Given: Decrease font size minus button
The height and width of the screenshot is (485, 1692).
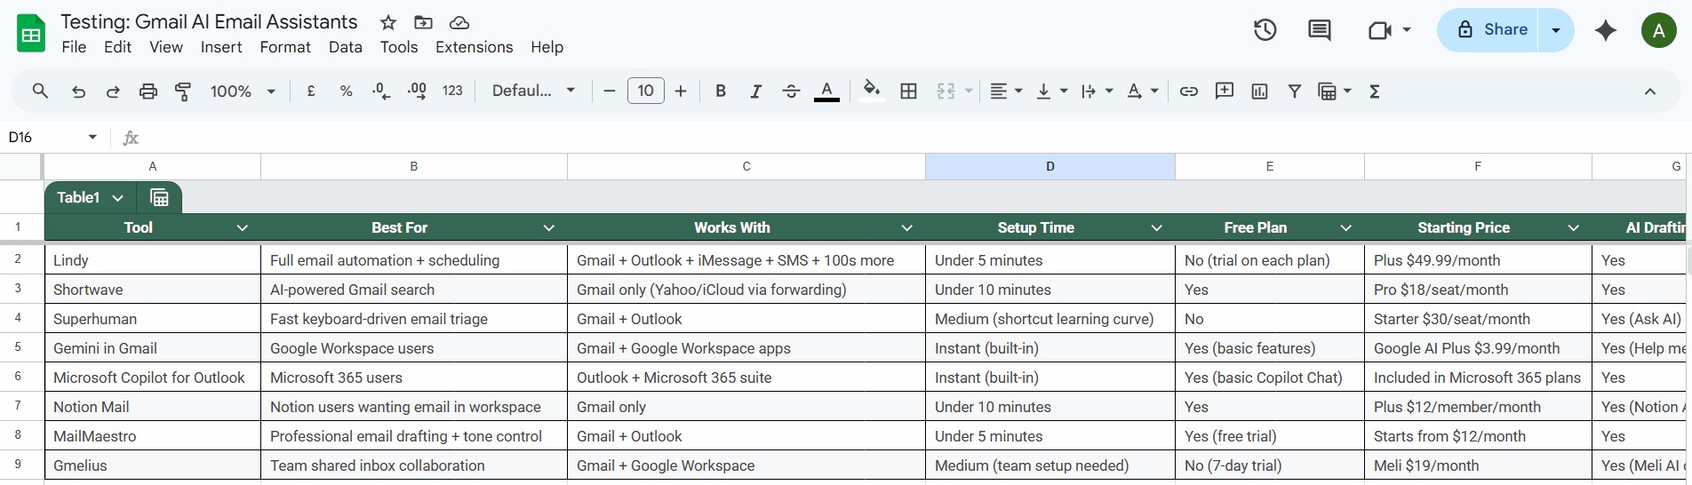Looking at the screenshot, I should (x=609, y=91).
